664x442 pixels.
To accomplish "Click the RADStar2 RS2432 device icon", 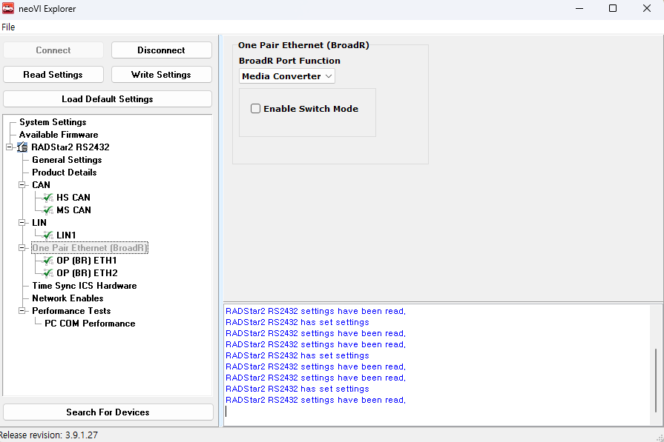I will point(22,147).
